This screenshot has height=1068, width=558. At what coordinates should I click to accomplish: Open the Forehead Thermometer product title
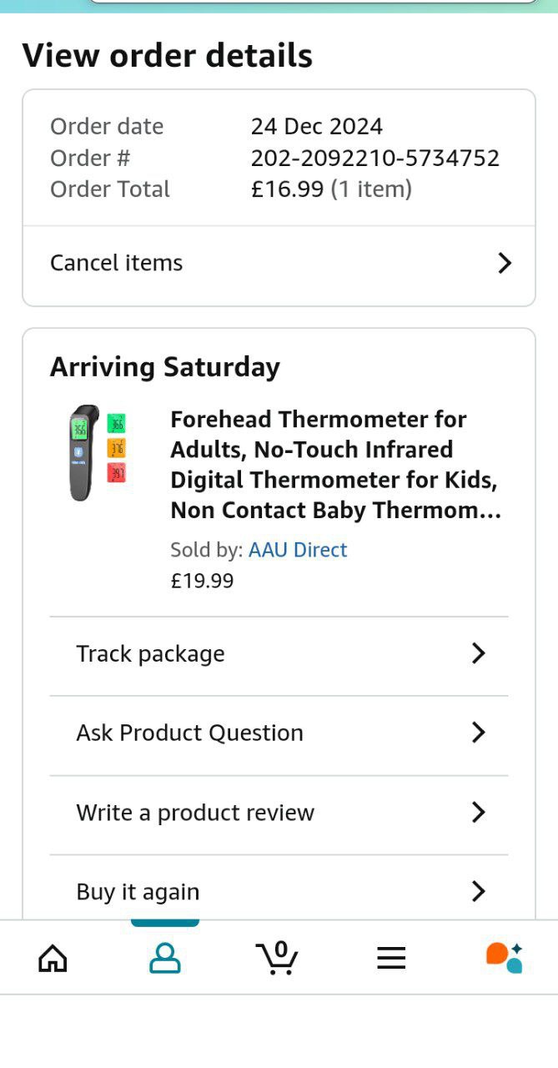(335, 465)
